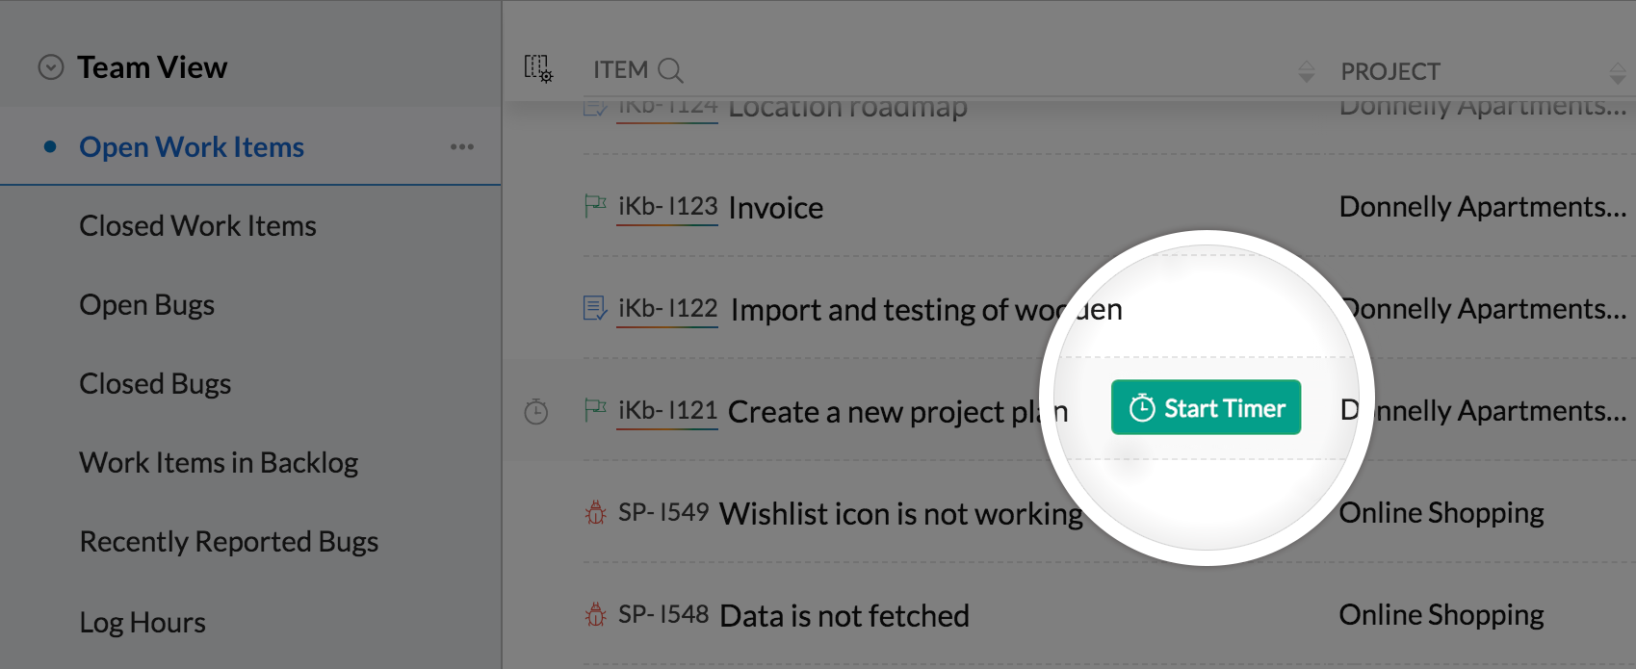Open Recently Reported Bugs view
Image resolution: width=1636 pixels, height=669 pixels.
click(x=229, y=542)
